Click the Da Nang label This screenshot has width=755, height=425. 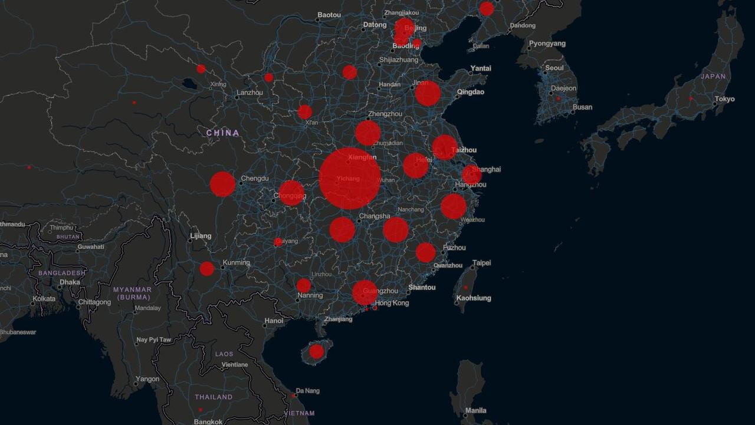coord(308,391)
